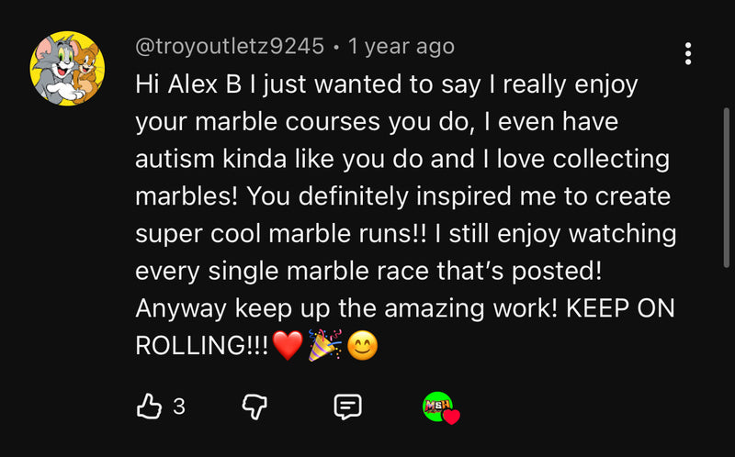The width and height of the screenshot is (735, 457).
Task: Click the creator heart badge avatar
Action: 437,406
